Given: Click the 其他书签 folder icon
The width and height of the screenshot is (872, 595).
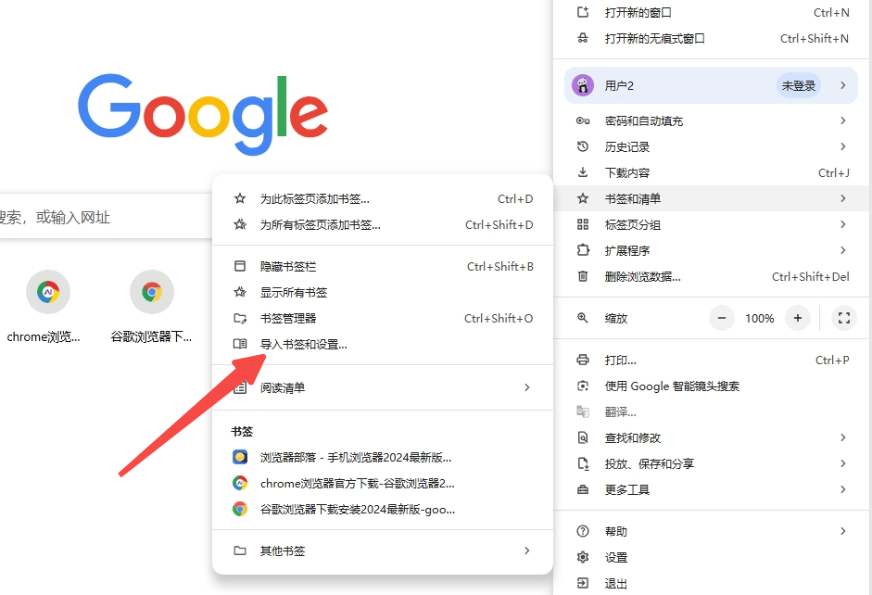Looking at the screenshot, I should [240, 551].
